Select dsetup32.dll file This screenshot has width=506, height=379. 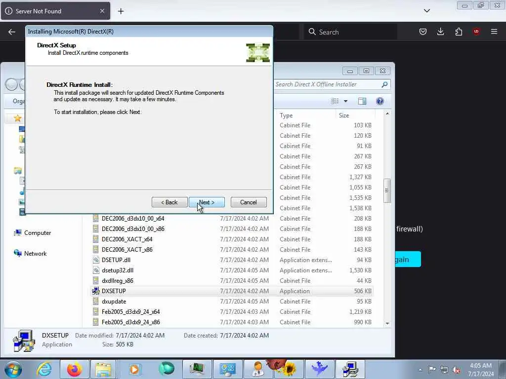coord(232,270)
